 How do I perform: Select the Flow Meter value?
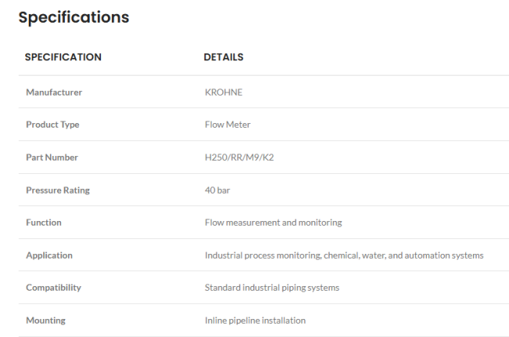228,125
